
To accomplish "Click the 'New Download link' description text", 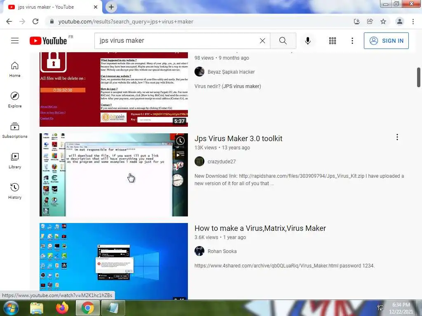I will [299, 180].
